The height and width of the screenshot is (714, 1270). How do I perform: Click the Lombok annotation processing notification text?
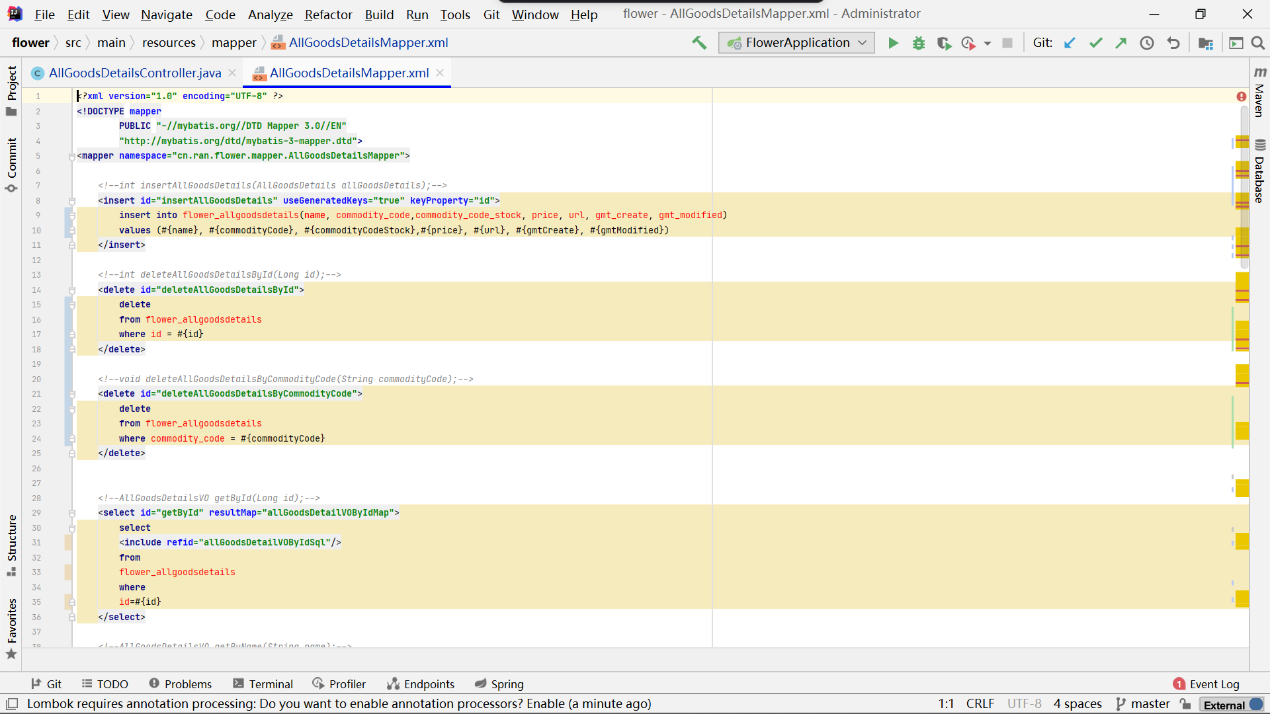pyautogui.click(x=339, y=704)
